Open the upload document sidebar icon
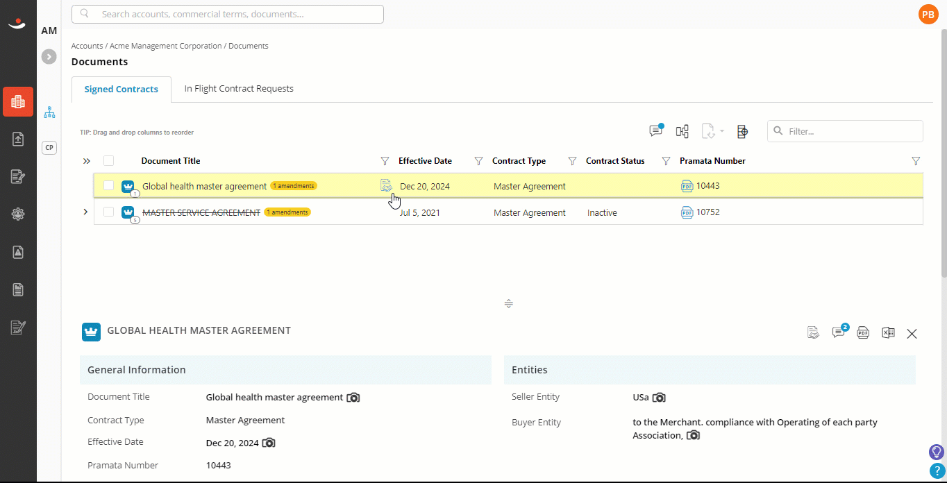Viewport: 947px width, 483px height. coord(18,139)
